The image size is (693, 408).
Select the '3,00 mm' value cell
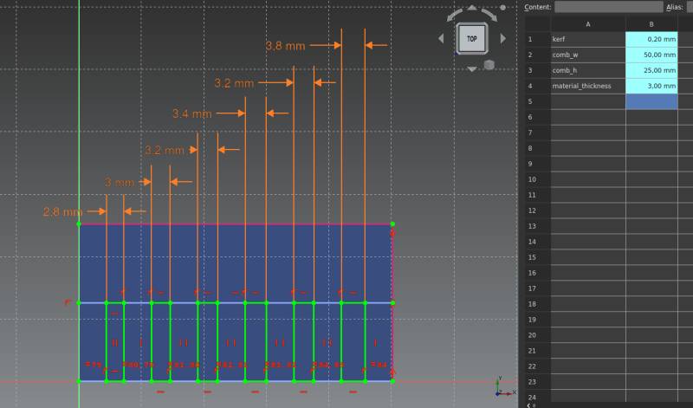(651, 86)
